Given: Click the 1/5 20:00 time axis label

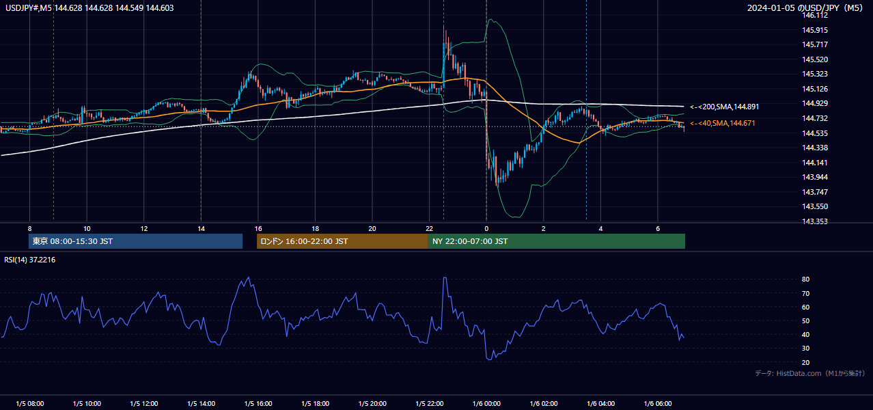Looking at the screenshot, I should pos(372,404).
